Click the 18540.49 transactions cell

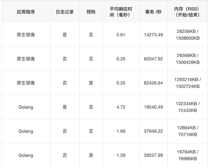tap(155, 107)
